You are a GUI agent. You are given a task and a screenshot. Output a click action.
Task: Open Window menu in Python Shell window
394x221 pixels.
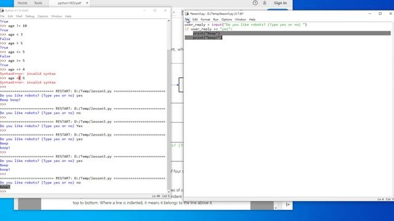(x=57, y=17)
